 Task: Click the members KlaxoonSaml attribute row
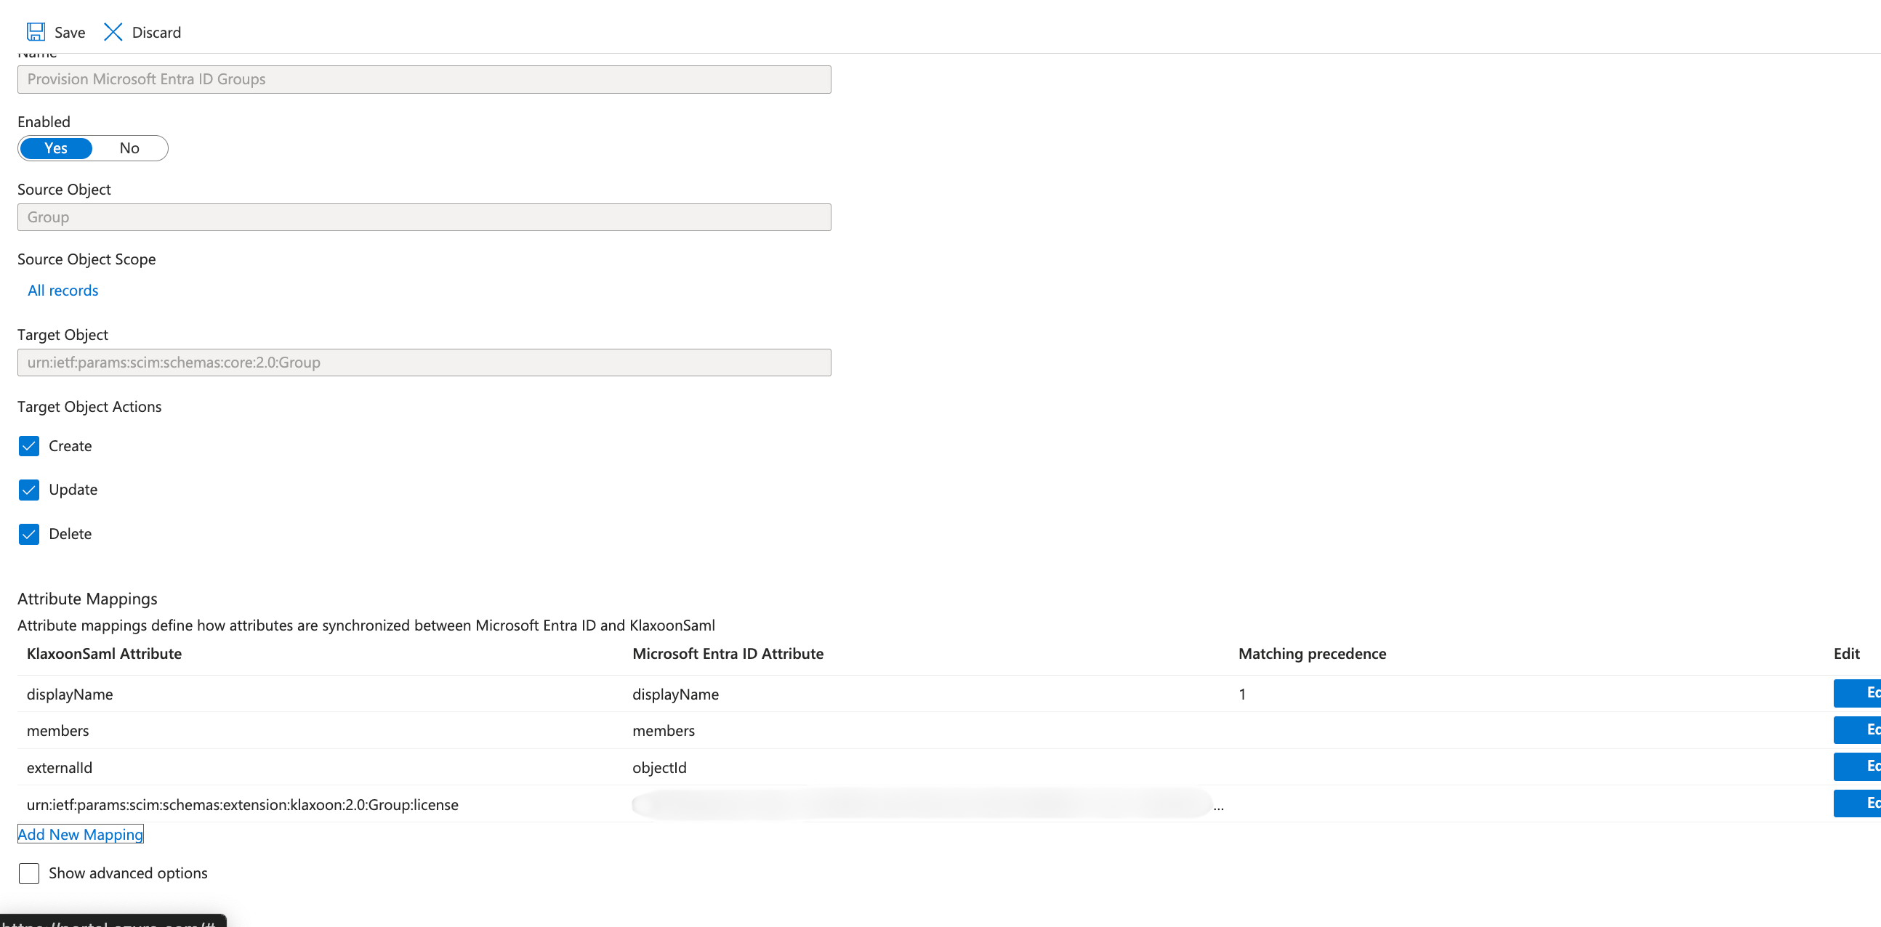tap(58, 731)
